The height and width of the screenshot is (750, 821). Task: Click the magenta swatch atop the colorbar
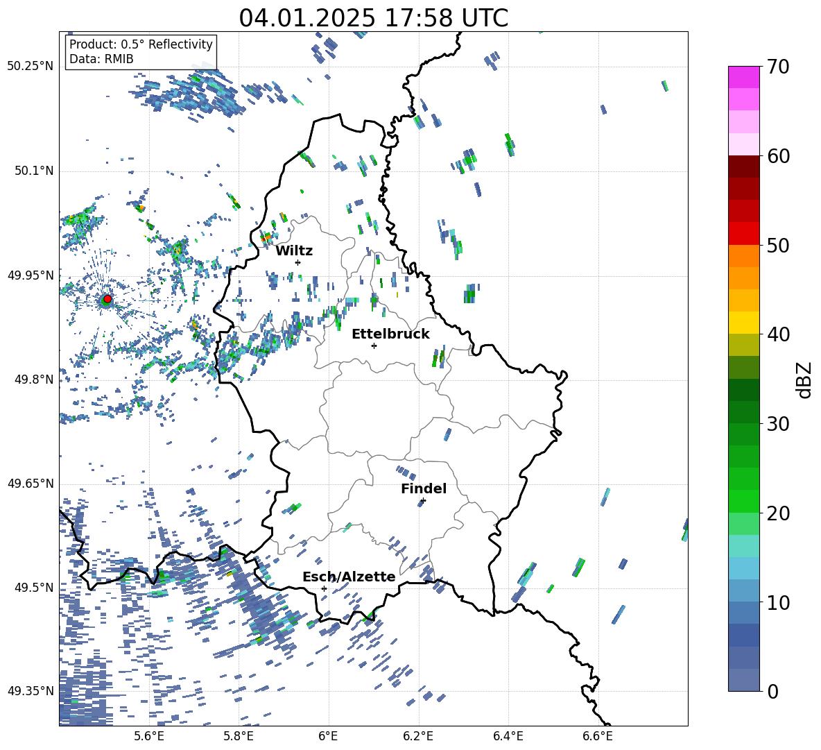[743, 77]
